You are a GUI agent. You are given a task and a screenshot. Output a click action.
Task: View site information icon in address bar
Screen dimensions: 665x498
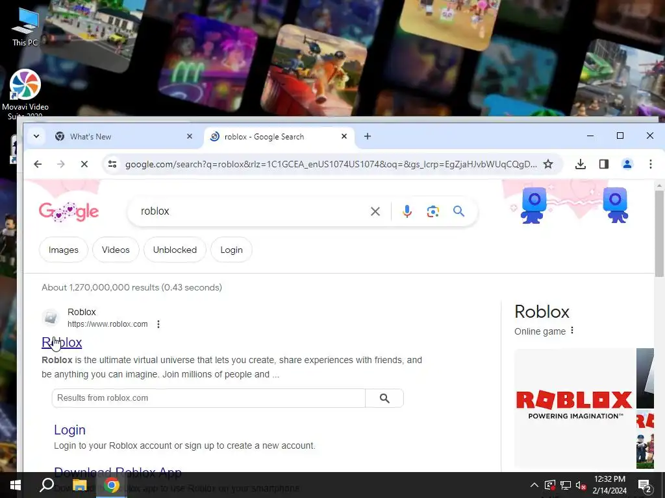click(112, 164)
